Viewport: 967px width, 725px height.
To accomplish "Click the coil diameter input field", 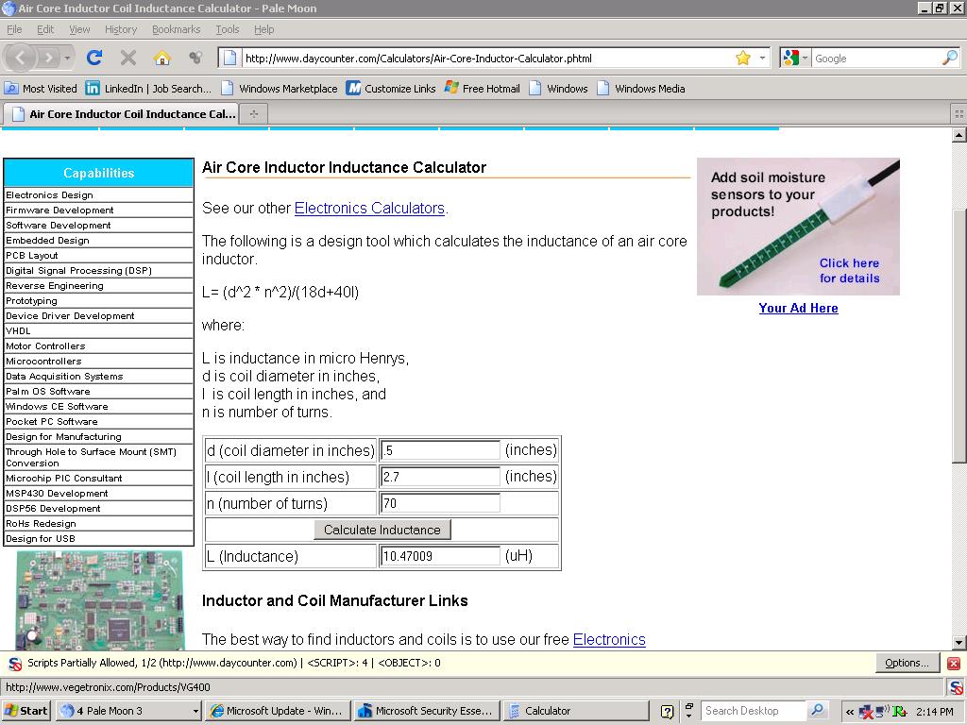I will (x=440, y=450).
